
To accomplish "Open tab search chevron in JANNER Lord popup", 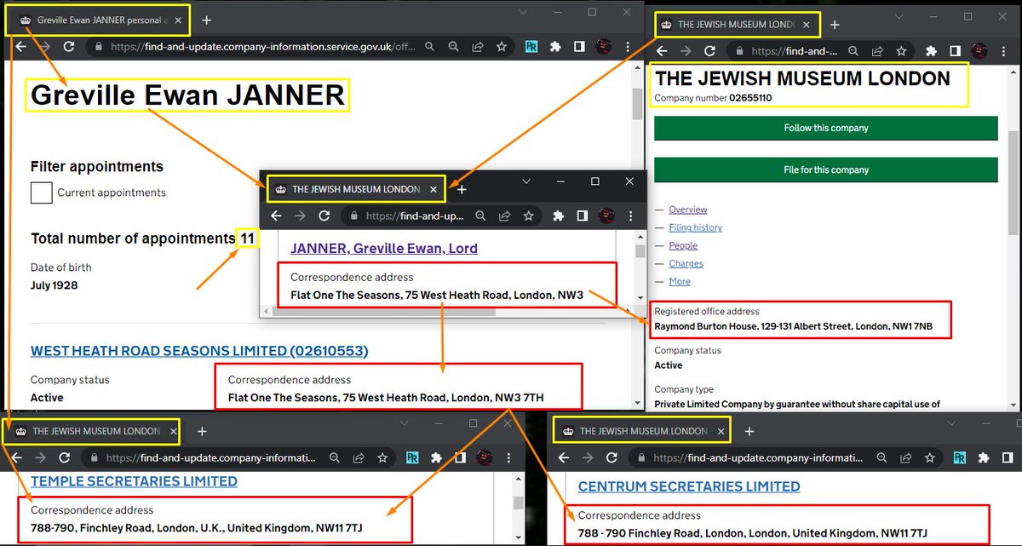I will click(x=526, y=181).
